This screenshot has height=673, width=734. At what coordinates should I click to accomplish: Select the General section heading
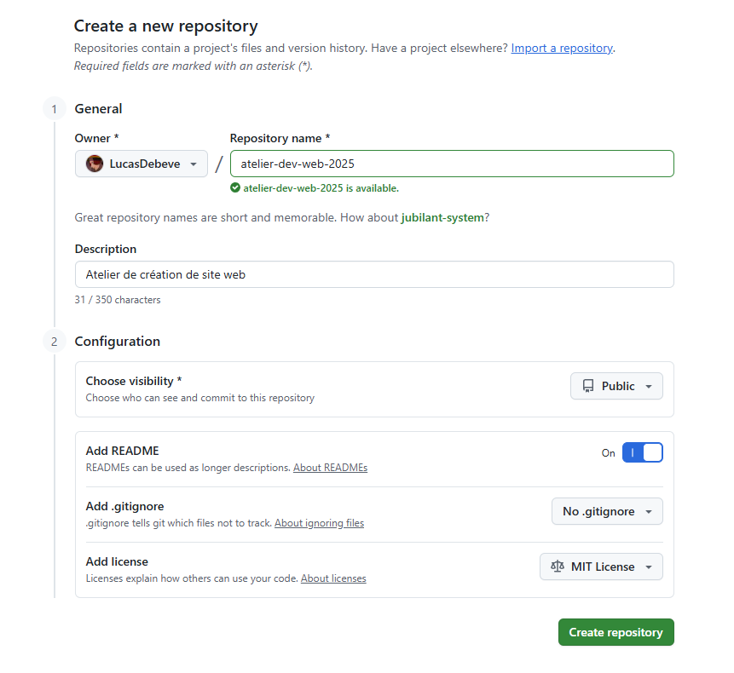(x=98, y=108)
